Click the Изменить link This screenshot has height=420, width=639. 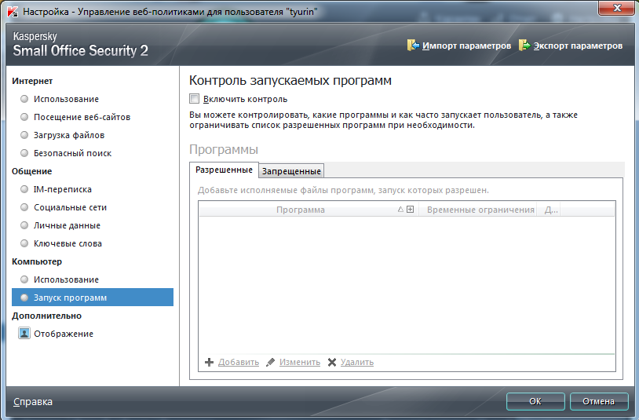pos(300,362)
